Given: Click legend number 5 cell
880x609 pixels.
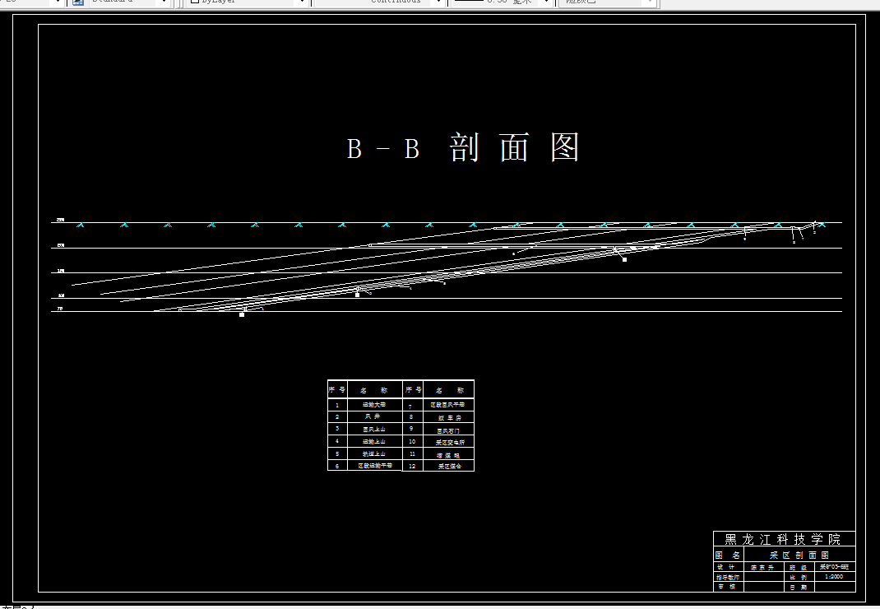Looking at the screenshot, I should pyautogui.click(x=337, y=453).
